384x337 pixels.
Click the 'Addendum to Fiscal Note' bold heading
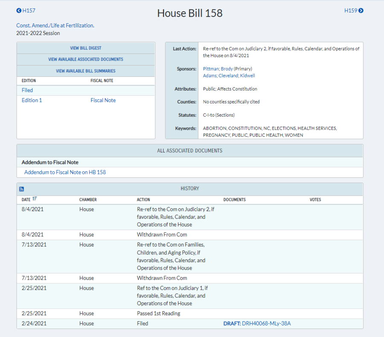50,162
